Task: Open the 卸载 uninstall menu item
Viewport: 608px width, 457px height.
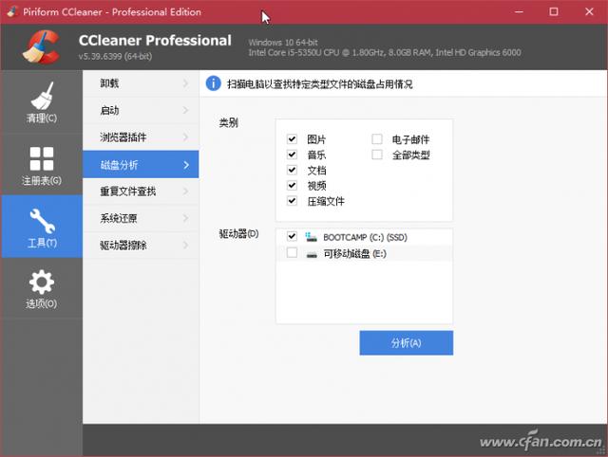Action: click(x=141, y=83)
